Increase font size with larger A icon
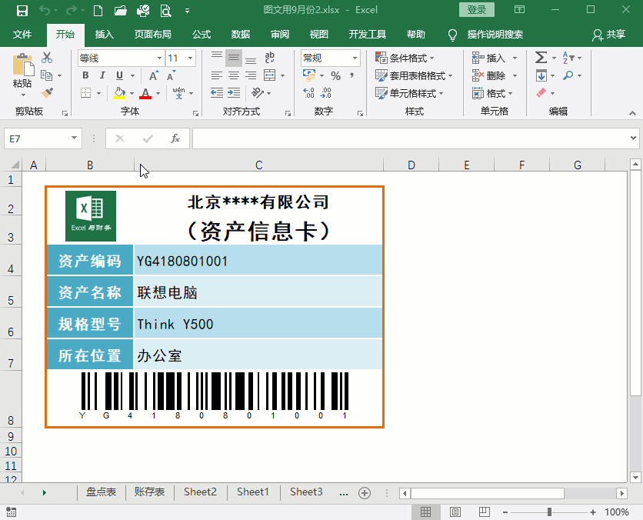This screenshot has width=643, height=520. click(x=153, y=76)
